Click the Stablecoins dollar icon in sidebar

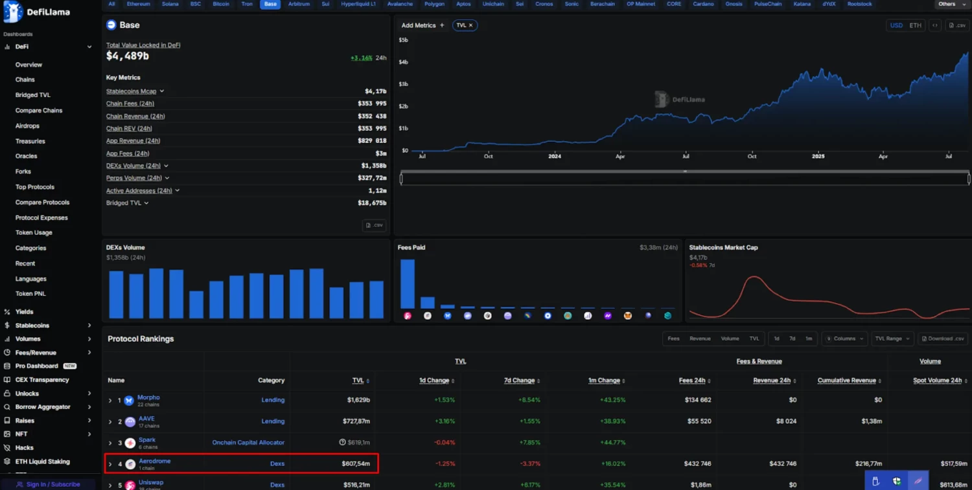7,326
